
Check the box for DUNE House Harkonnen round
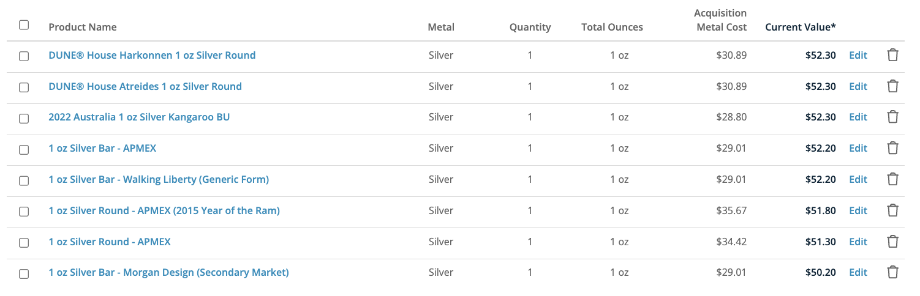(x=24, y=56)
